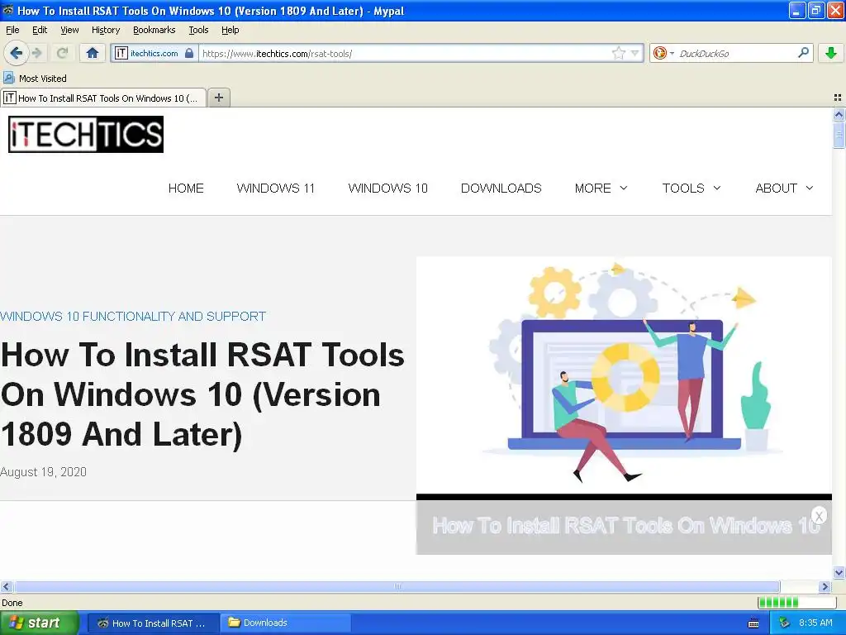Click the vertical scrollbar down arrow
The width and height of the screenshot is (846, 635).
839,572
